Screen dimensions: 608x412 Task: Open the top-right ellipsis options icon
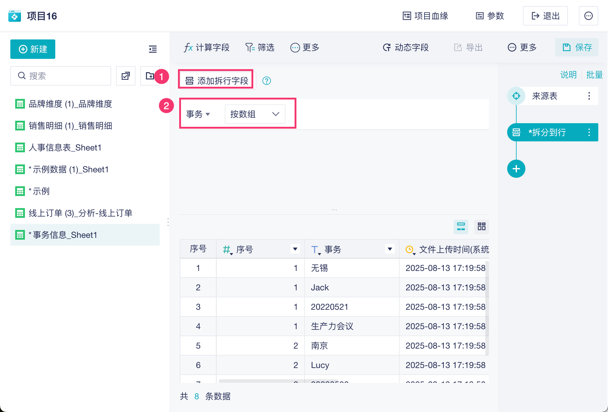(x=588, y=16)
